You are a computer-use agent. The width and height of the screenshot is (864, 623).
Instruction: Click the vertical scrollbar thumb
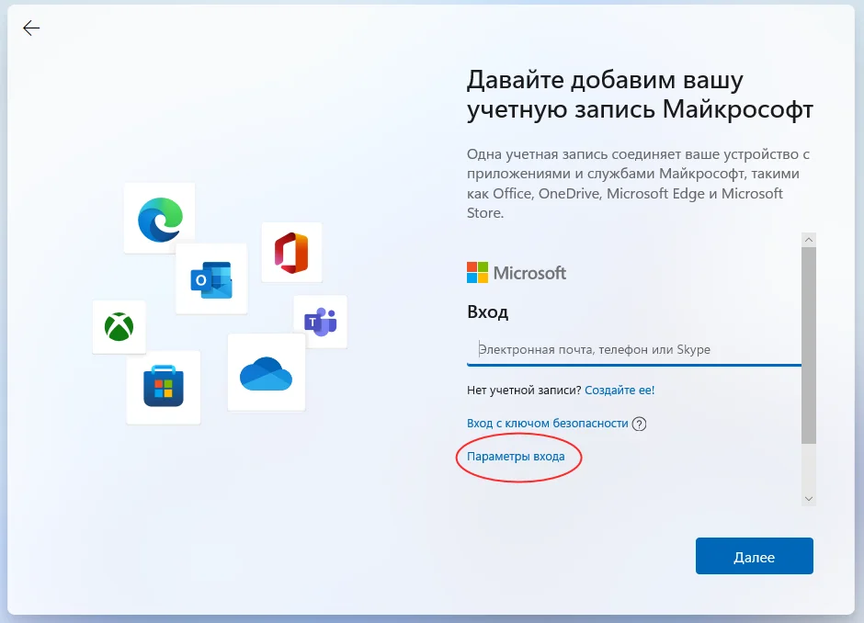coord(808,345)
